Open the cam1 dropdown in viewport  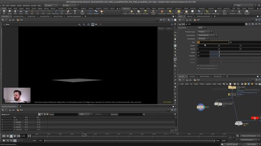coord(169,28)
